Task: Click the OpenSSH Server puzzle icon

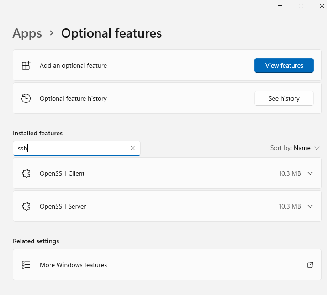Action: tap(26, 207)
